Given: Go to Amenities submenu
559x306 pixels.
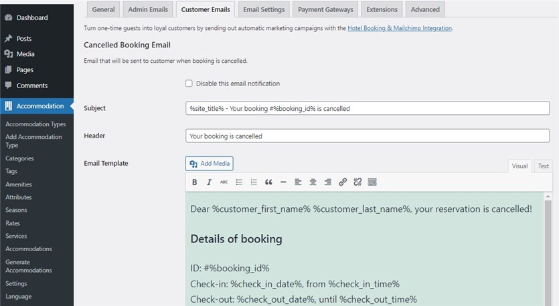Looking at the screenshot, I should pos(19,184).
